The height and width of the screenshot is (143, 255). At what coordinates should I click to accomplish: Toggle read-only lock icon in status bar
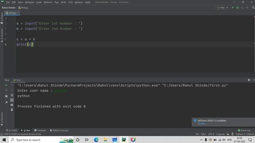[228, 134]
